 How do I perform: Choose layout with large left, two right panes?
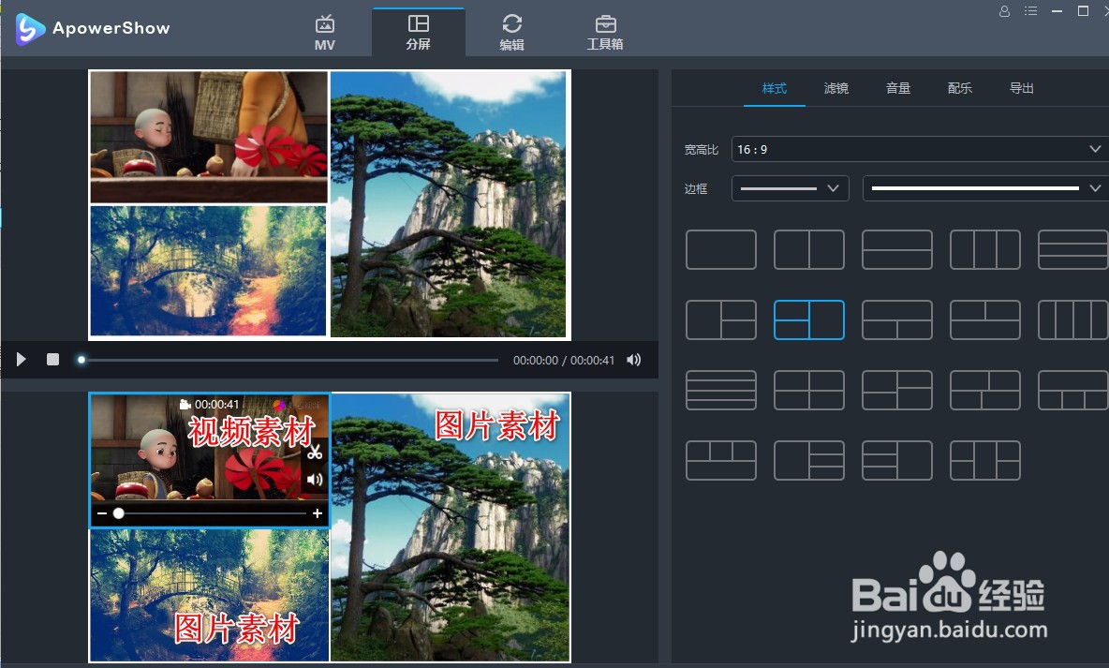[x=720, y=319]
